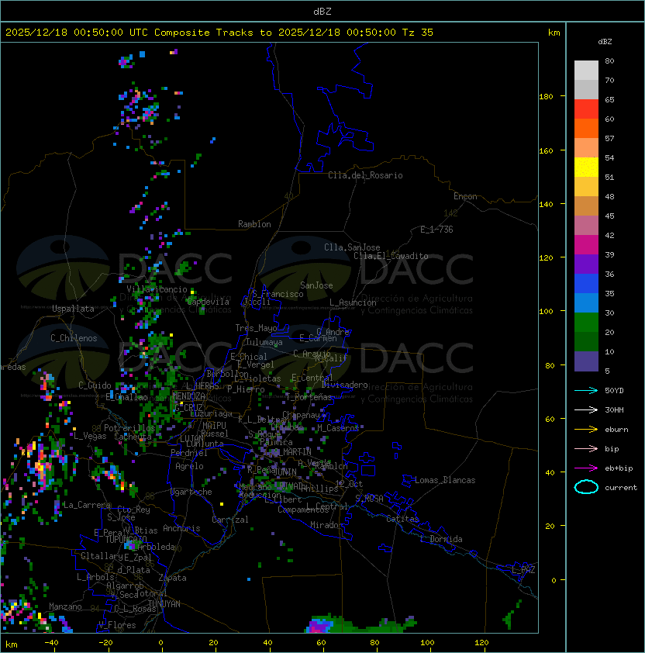Click the MENDOZA city label on map
The width and height of the screenshot is (645, 653).
[x=188, y=396]
